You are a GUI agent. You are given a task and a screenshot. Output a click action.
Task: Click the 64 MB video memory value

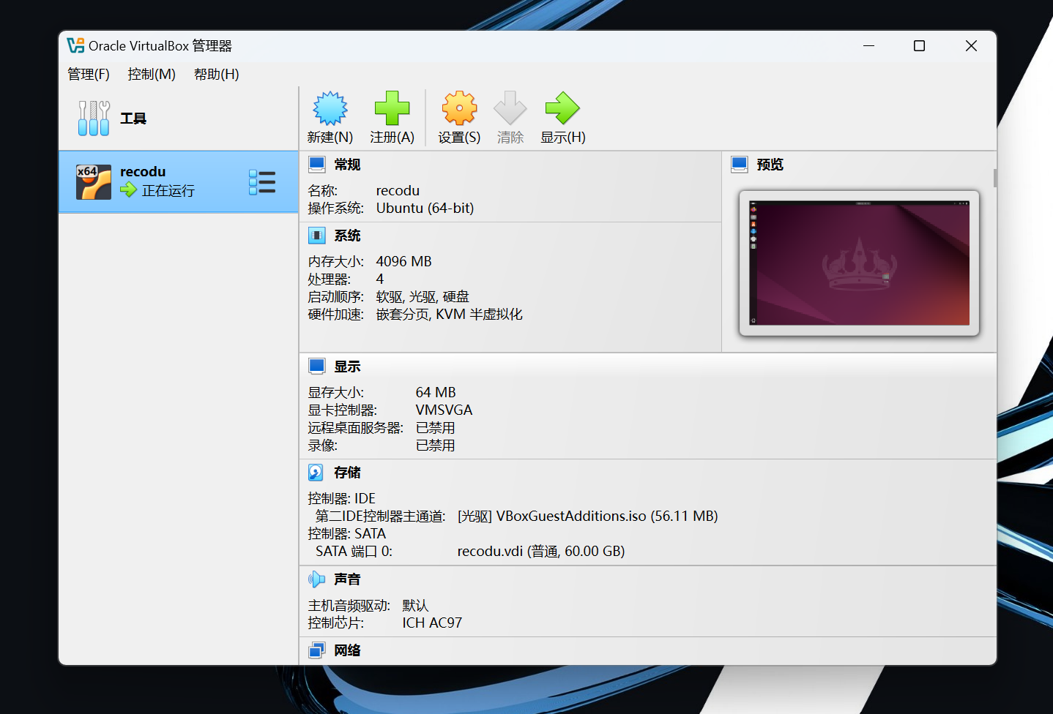pyautogui.click(x=436, y=392)
